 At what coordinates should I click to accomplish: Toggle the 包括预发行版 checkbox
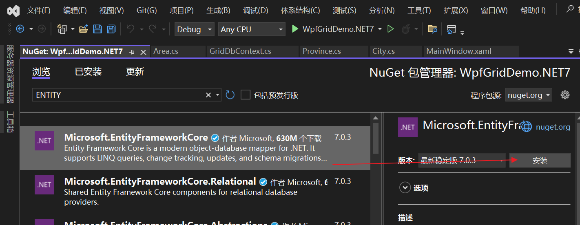[x=245, y=95]
